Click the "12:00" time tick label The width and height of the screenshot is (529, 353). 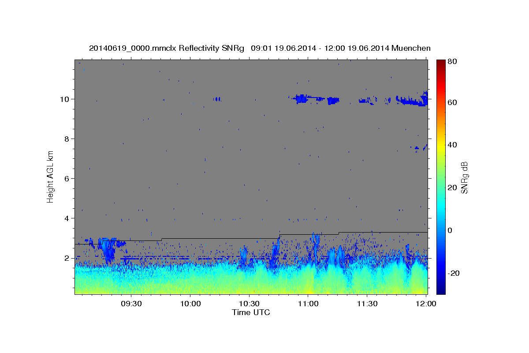pos(426,304)
